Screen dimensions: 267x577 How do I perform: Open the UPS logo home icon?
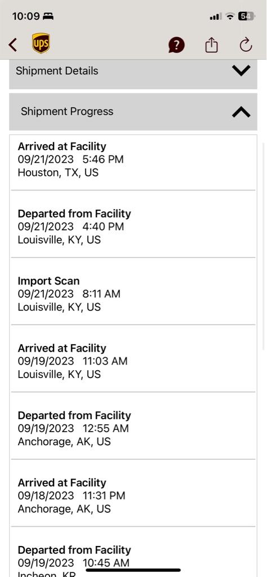click(41, 43)
